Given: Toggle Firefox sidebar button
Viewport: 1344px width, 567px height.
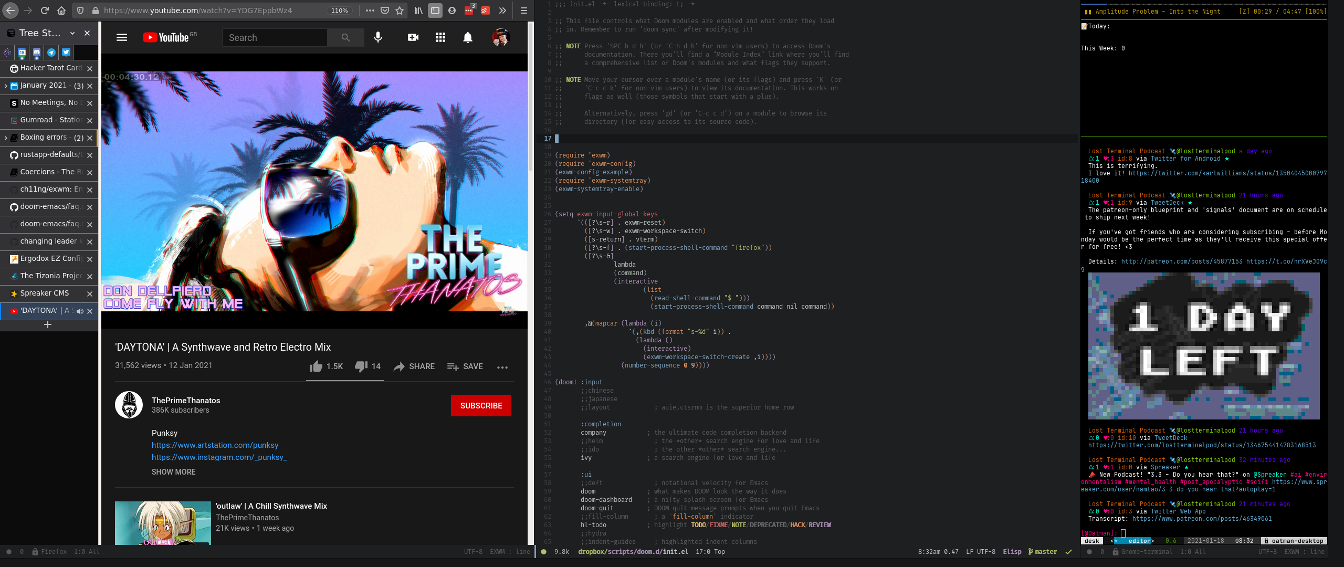Looking at the screenshot, I should pyautogui.click(x=435, y=10).
